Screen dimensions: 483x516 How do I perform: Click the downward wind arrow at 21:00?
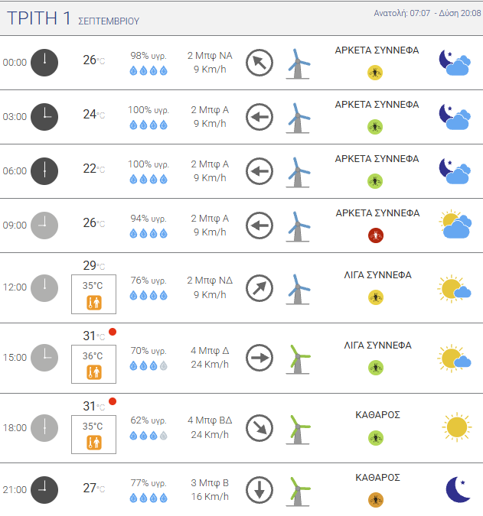click(259, 490)
